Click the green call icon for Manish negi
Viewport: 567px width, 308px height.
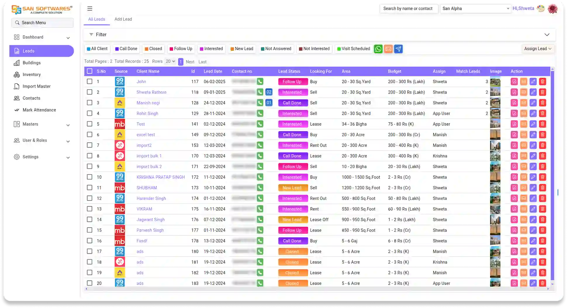pos(260,103)
